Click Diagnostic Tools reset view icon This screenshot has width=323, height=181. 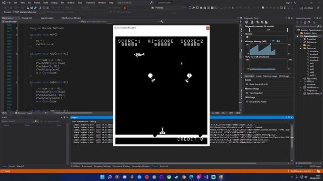[266, 22]
